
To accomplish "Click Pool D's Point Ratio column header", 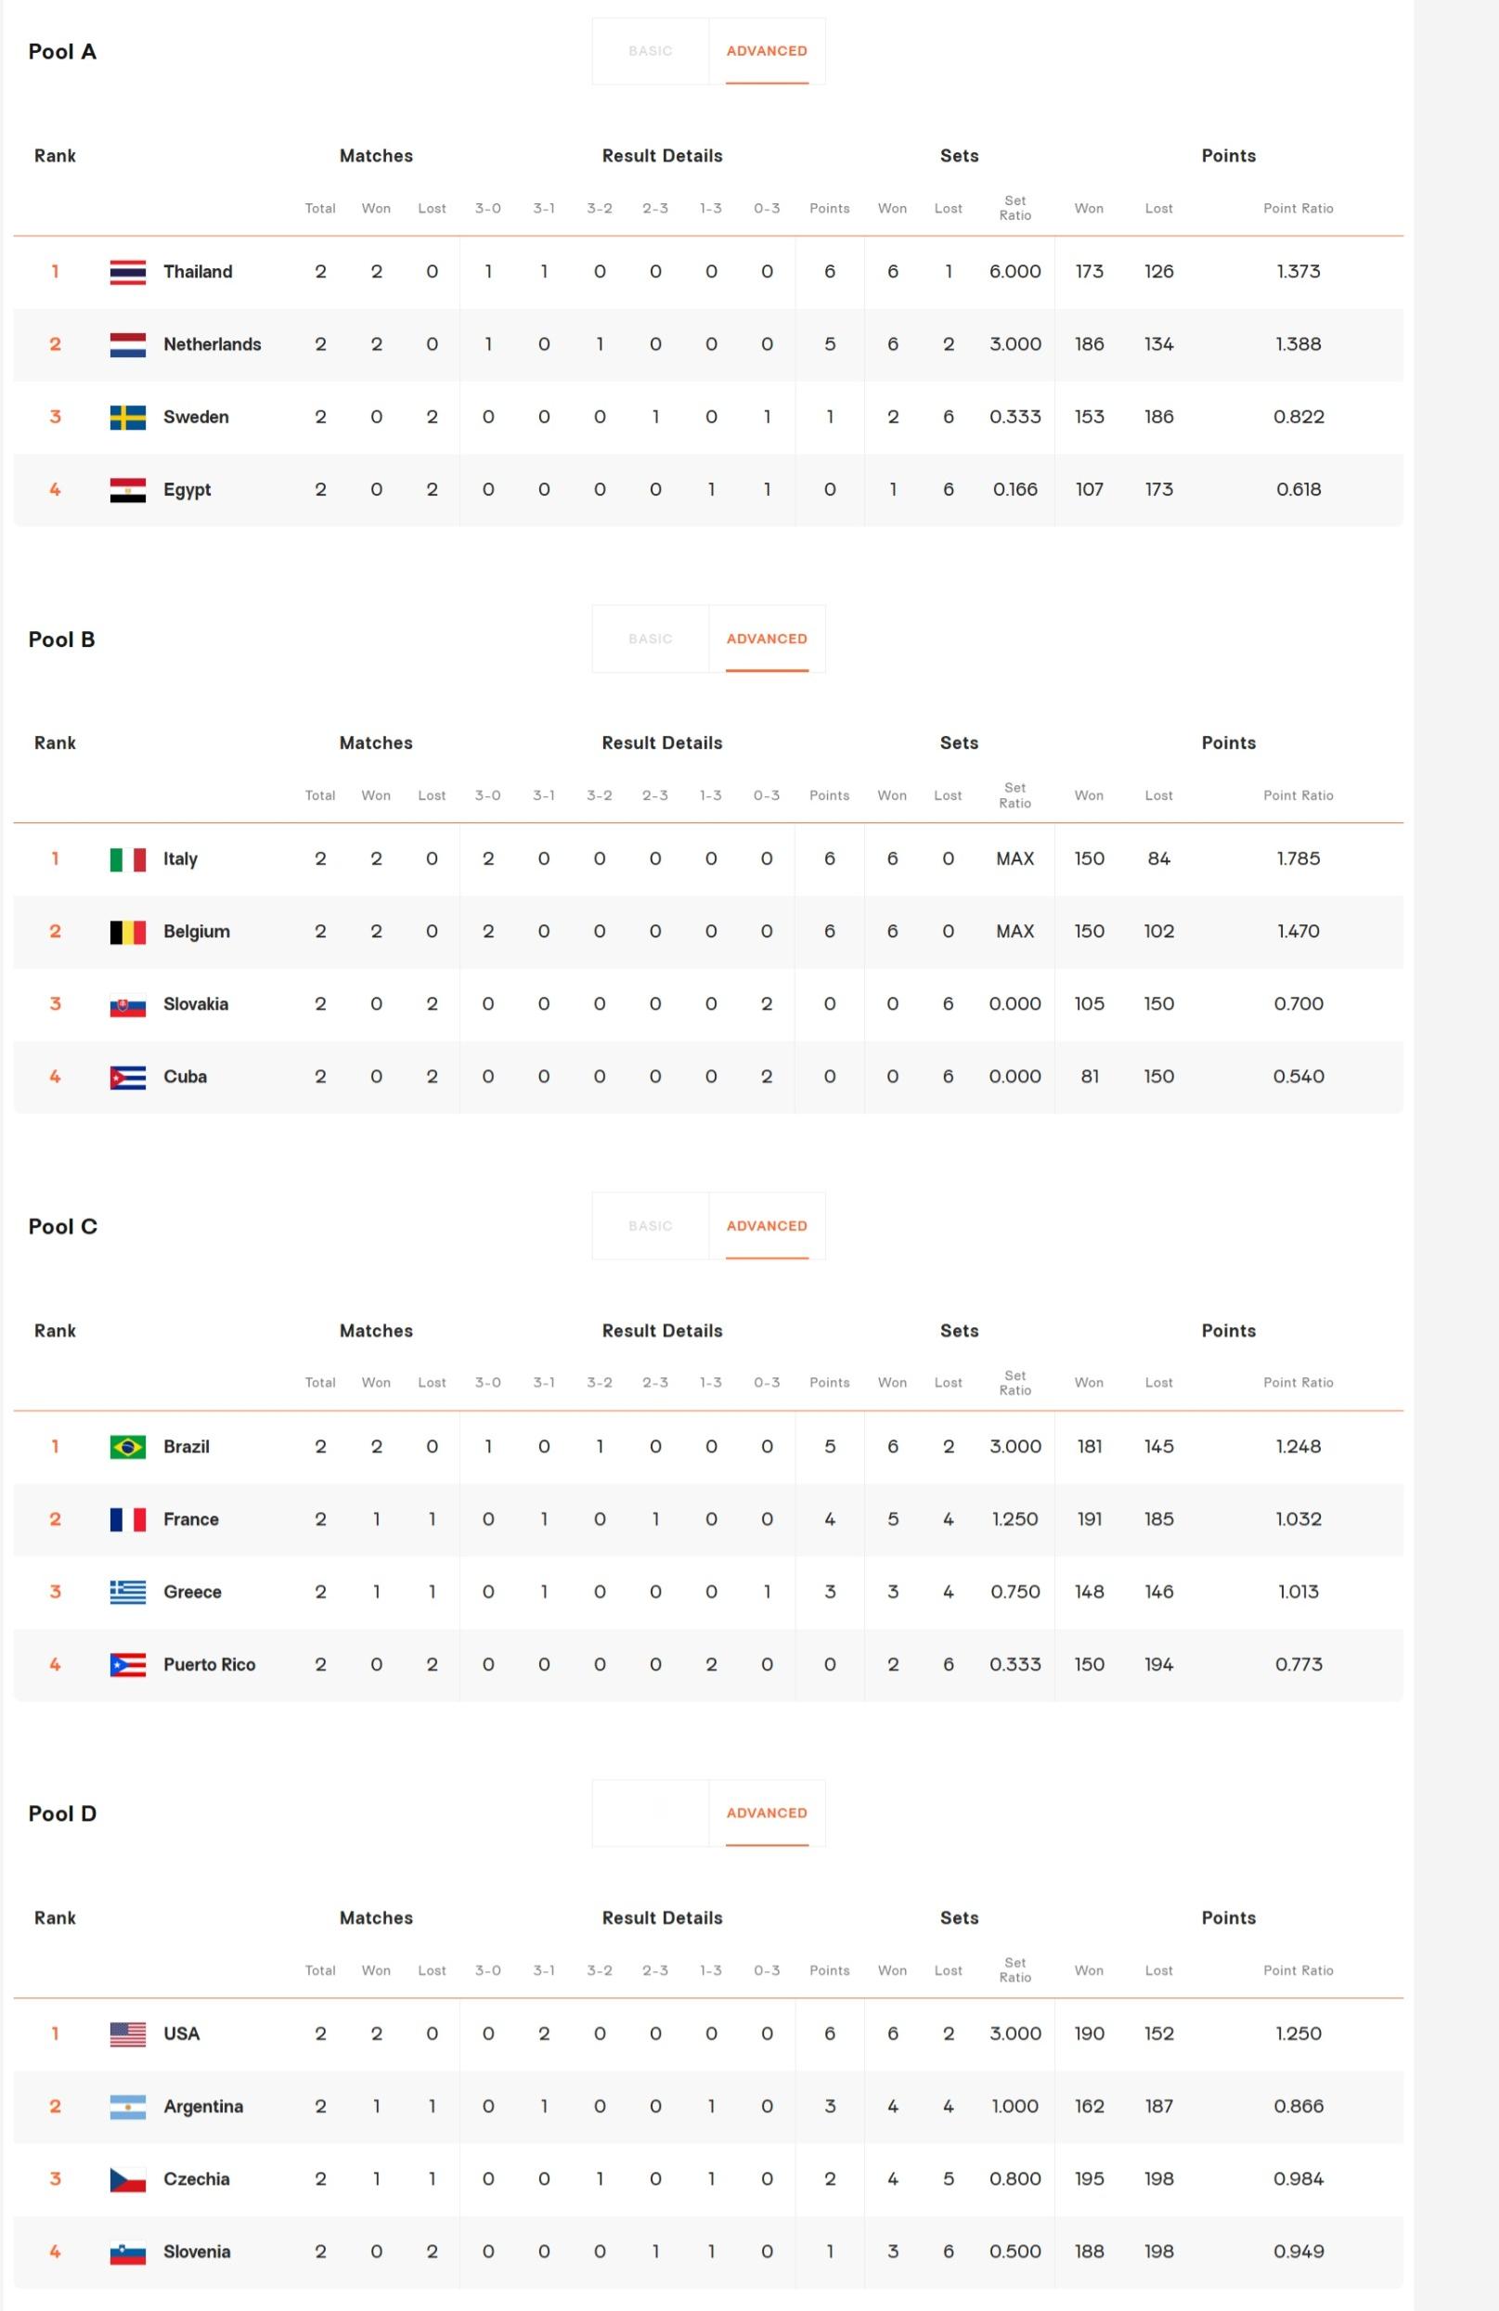I will pyautogui.click(x=1298, y=1970).
